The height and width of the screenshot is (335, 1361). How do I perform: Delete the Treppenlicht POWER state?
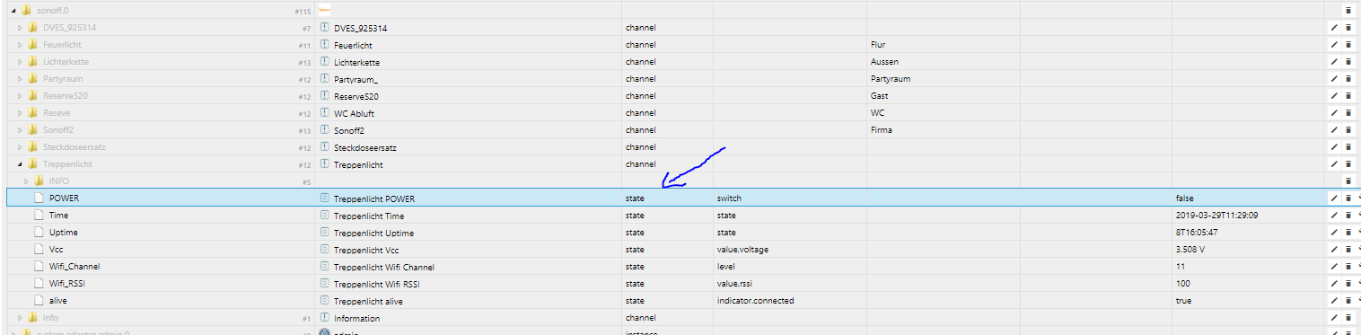tap(1348, 198)
